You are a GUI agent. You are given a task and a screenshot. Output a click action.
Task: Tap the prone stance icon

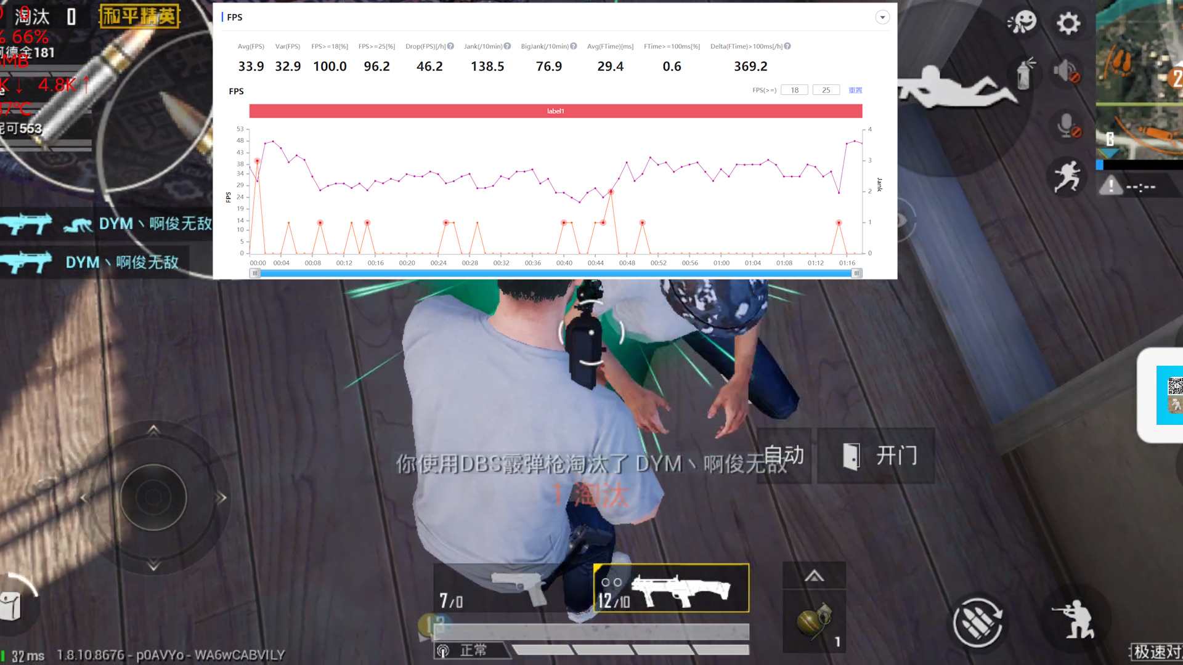954,87
